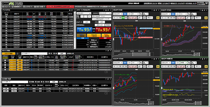This screenshot has height=107, width=210.
Task: Open the timeframe dropdown on the GBP/JPY chart
Action: click(x=184, y=63)
